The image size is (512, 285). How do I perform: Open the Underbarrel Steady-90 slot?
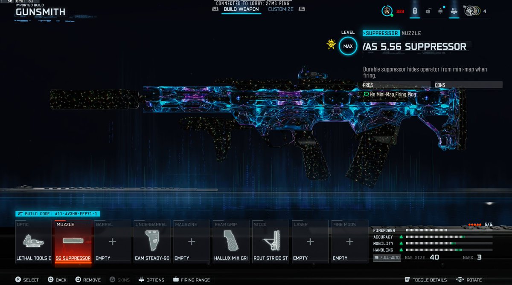point(152,242)
